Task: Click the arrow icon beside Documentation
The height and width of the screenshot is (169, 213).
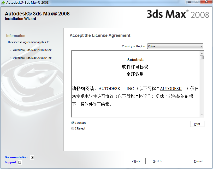Action: point(32,157)
